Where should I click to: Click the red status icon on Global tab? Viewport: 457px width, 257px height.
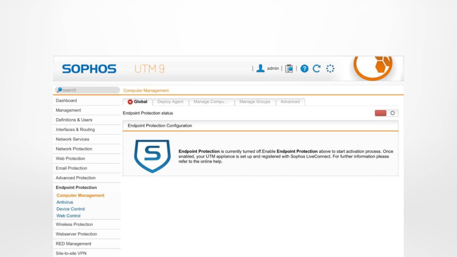(129, 102)
